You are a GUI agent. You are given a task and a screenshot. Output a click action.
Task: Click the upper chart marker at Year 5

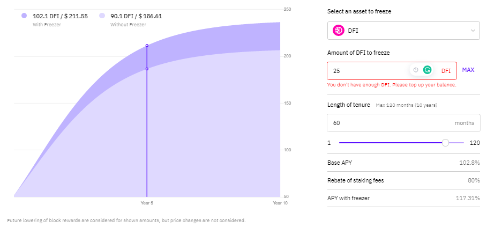coord(147,46)
